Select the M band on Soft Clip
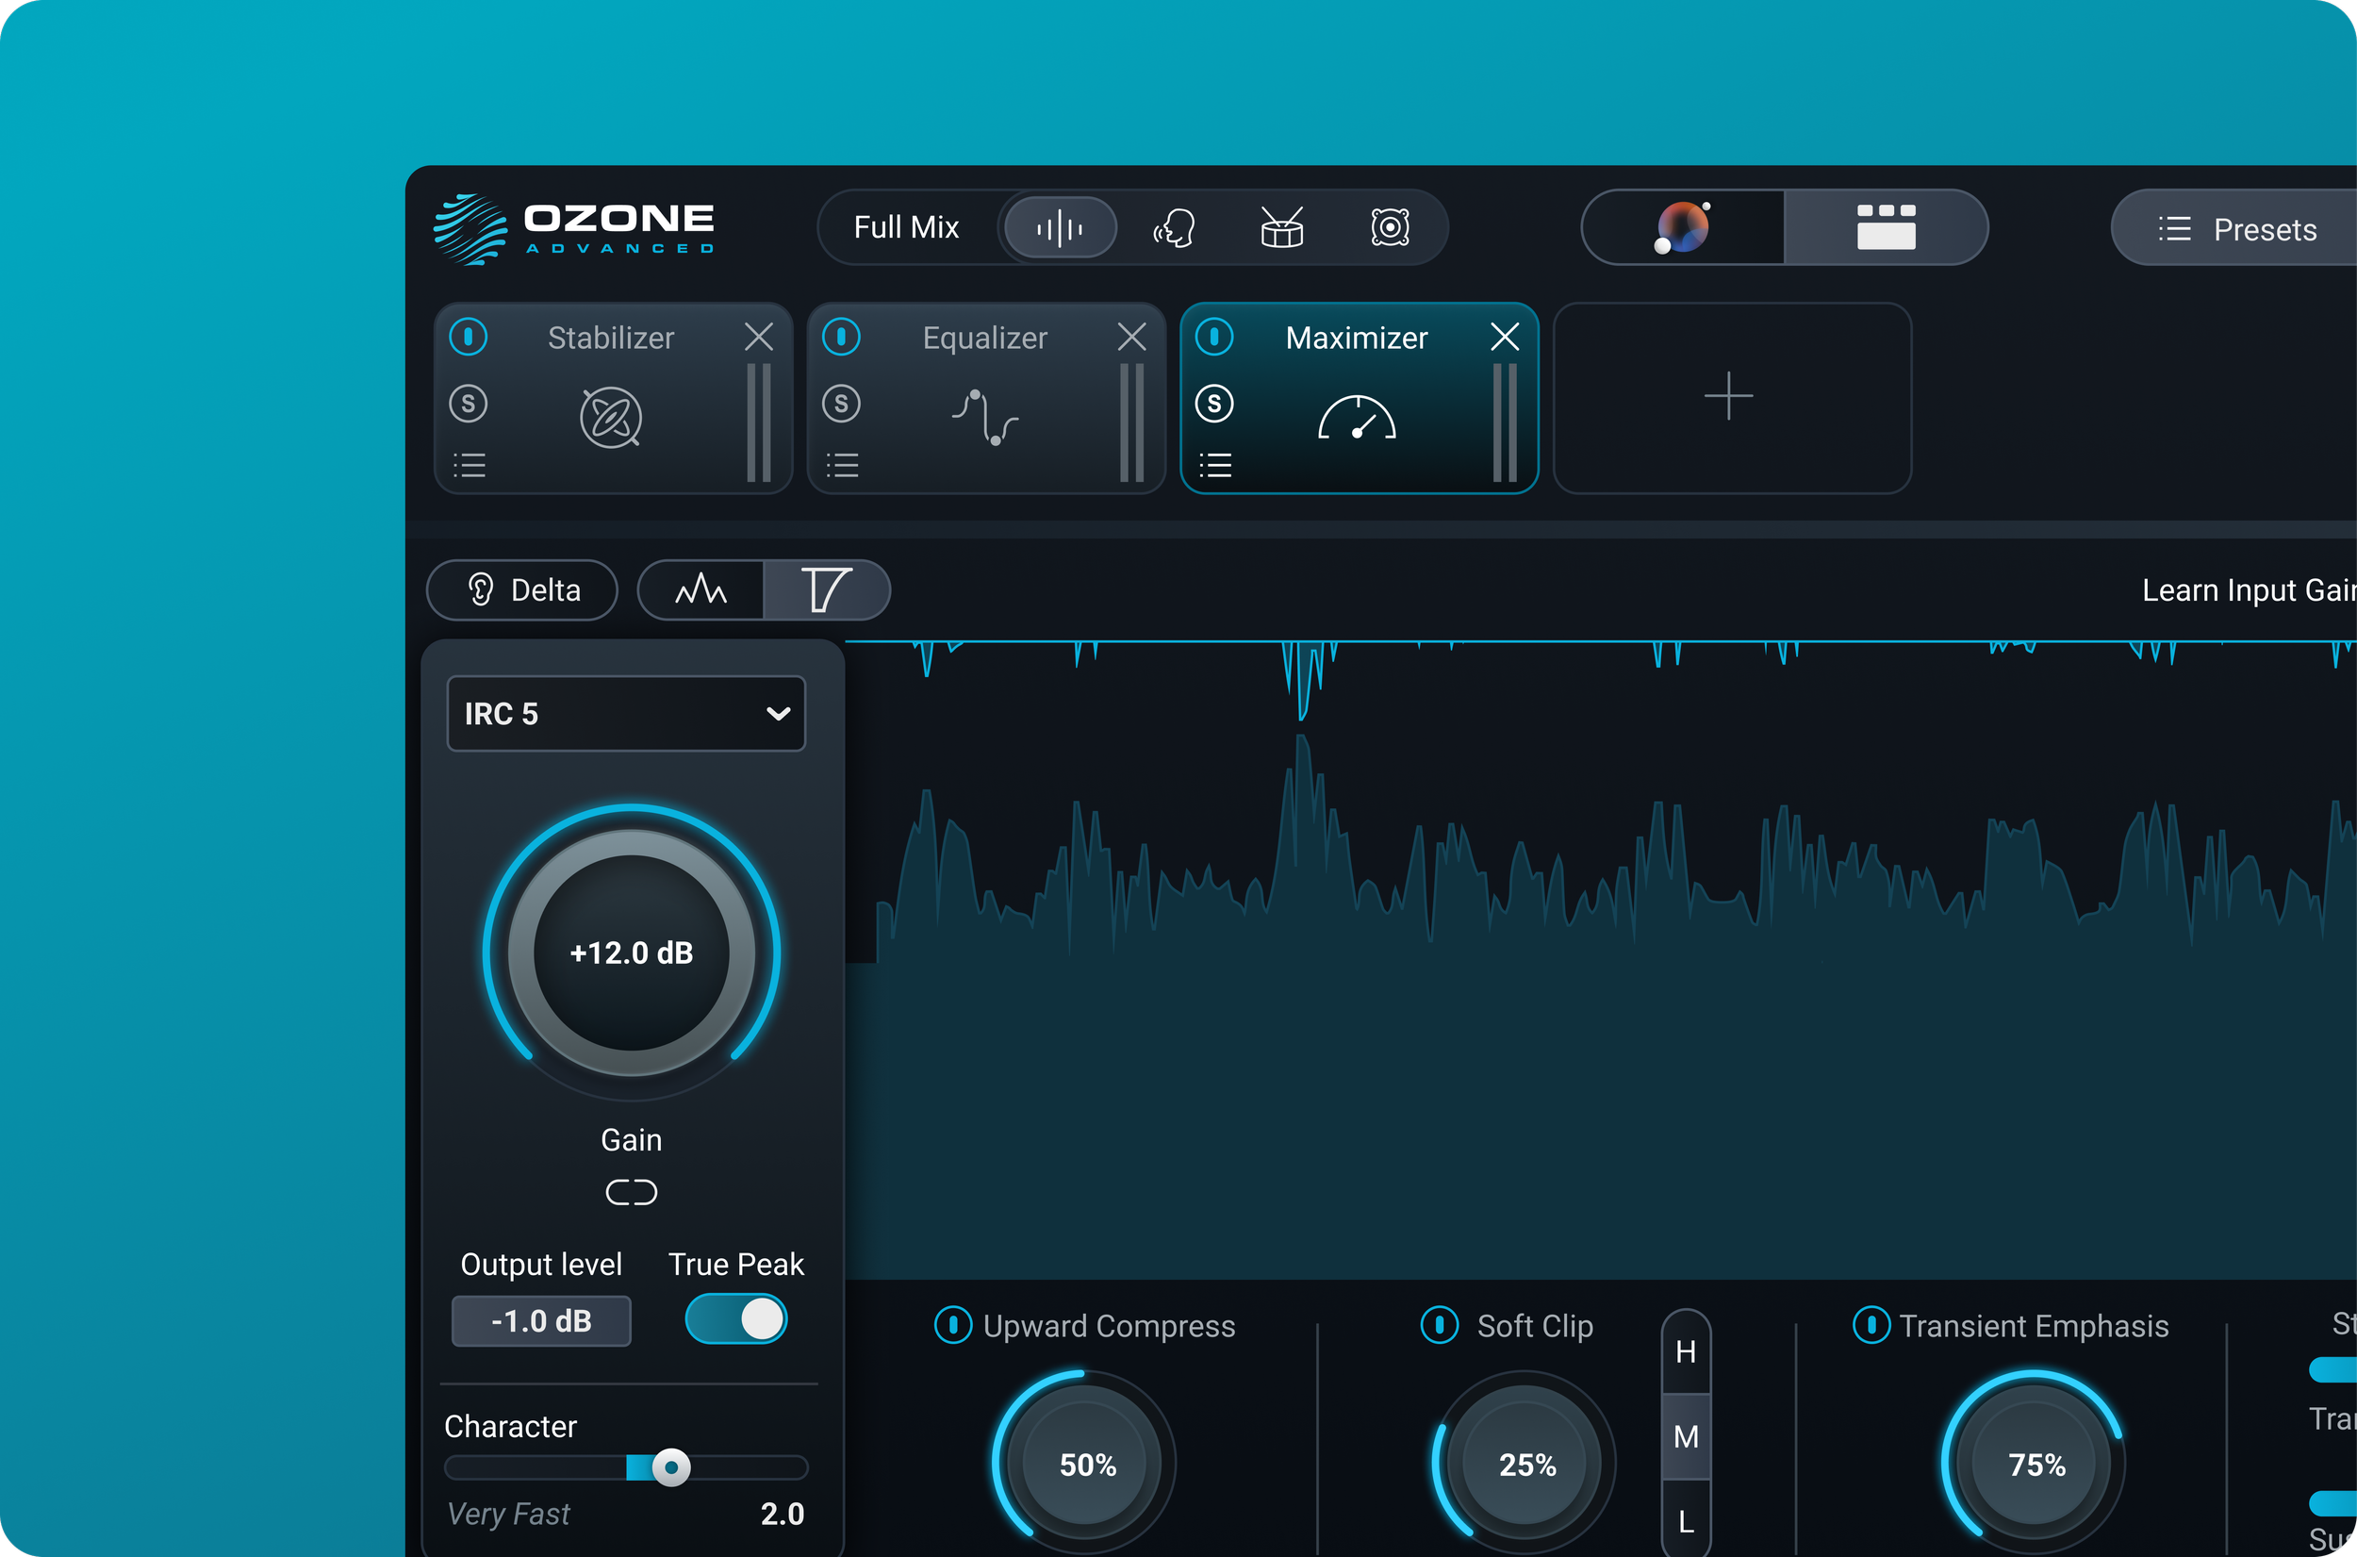 1685,1436
